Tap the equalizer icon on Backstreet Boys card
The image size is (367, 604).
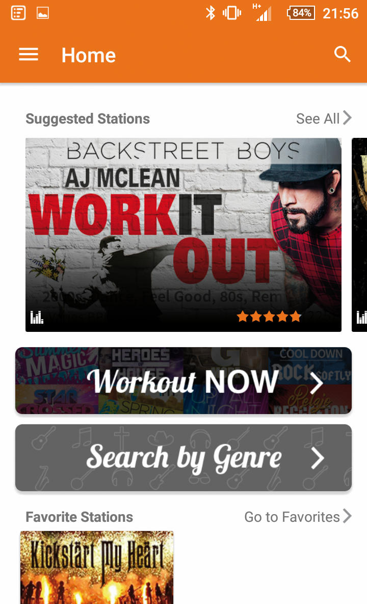coord(37,318)
